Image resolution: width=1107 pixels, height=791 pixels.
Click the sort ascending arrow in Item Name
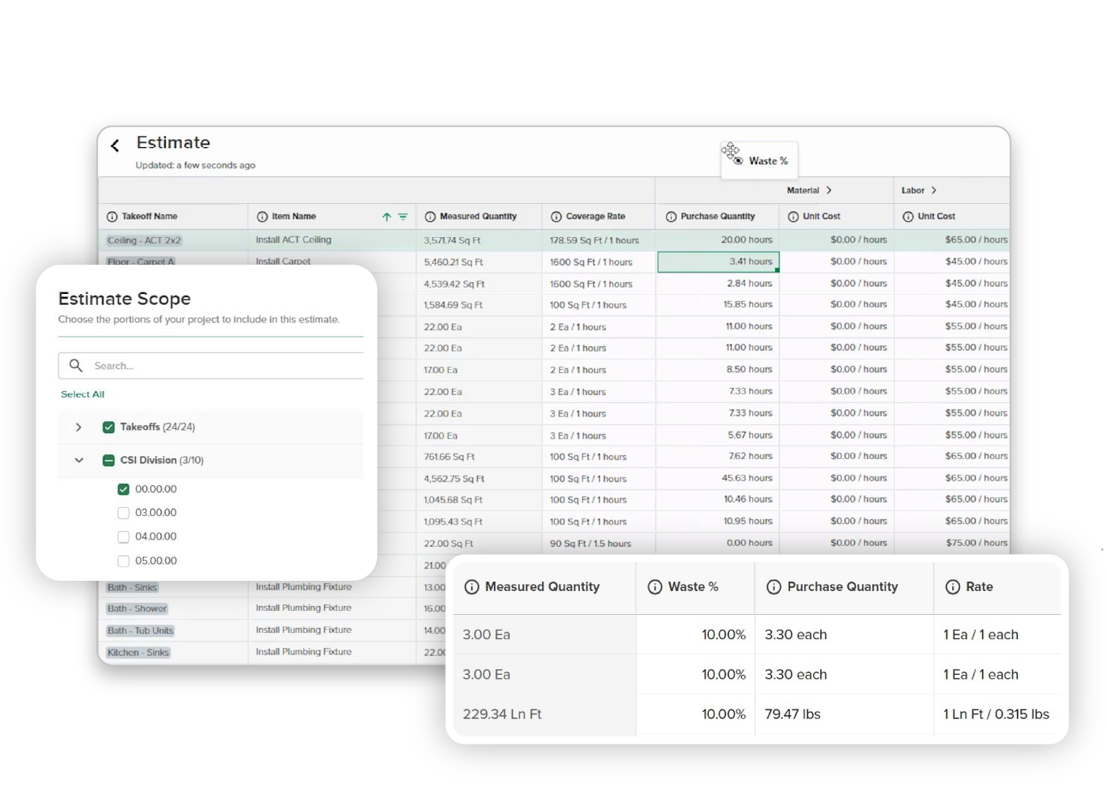[x=386, y=217]
